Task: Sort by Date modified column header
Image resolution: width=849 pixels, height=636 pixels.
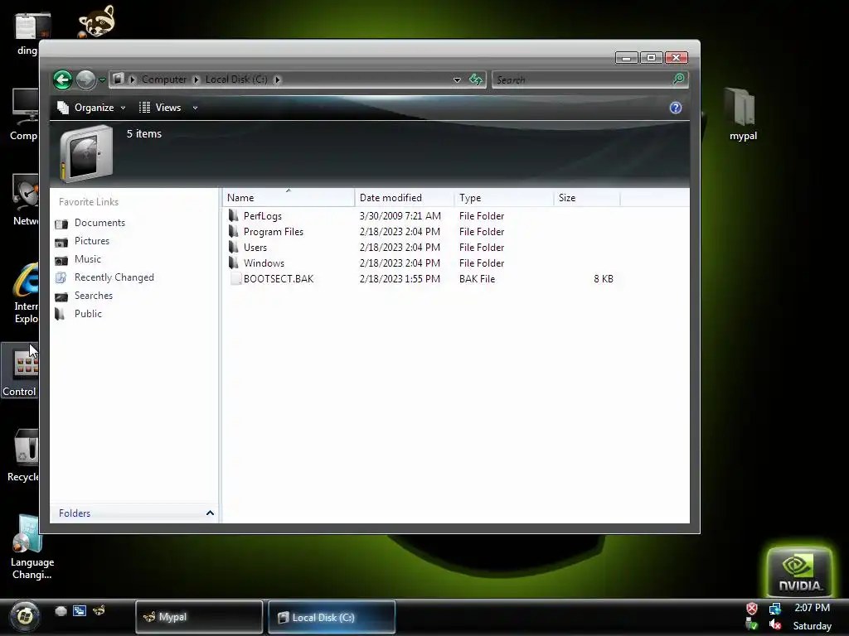Action: point(405,198)
